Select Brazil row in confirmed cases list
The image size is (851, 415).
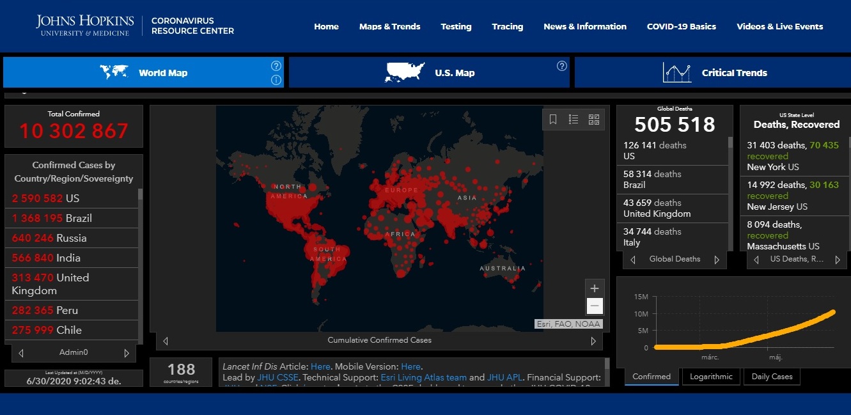point(71,218)
